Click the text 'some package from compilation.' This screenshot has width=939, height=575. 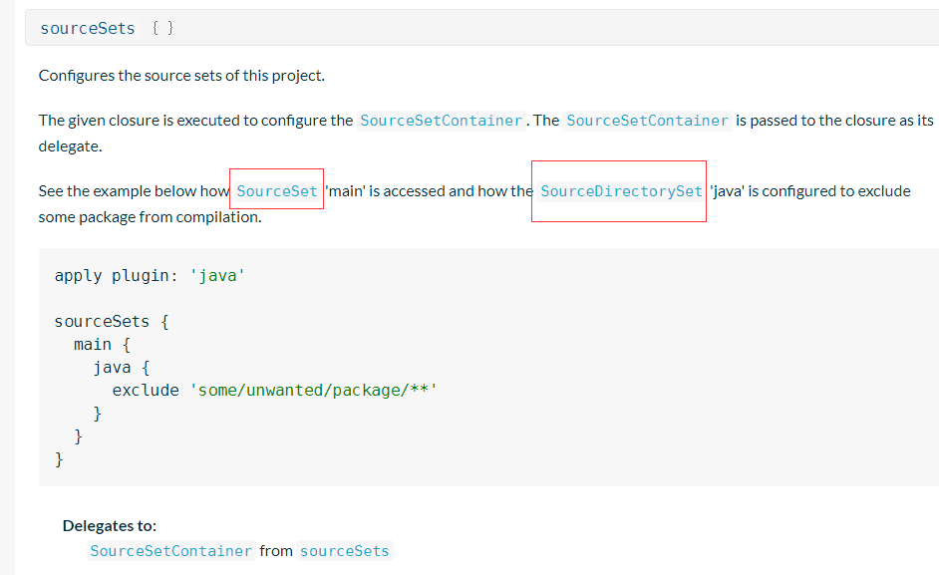coord(150,216)
